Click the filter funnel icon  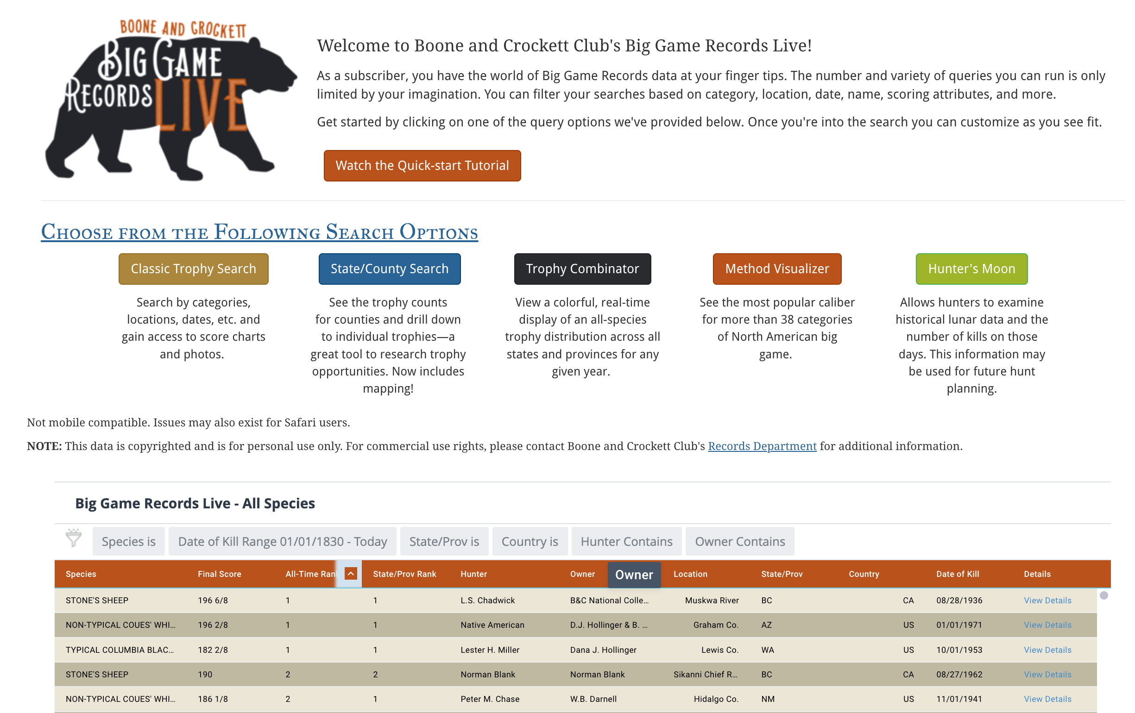coord(74,538)
